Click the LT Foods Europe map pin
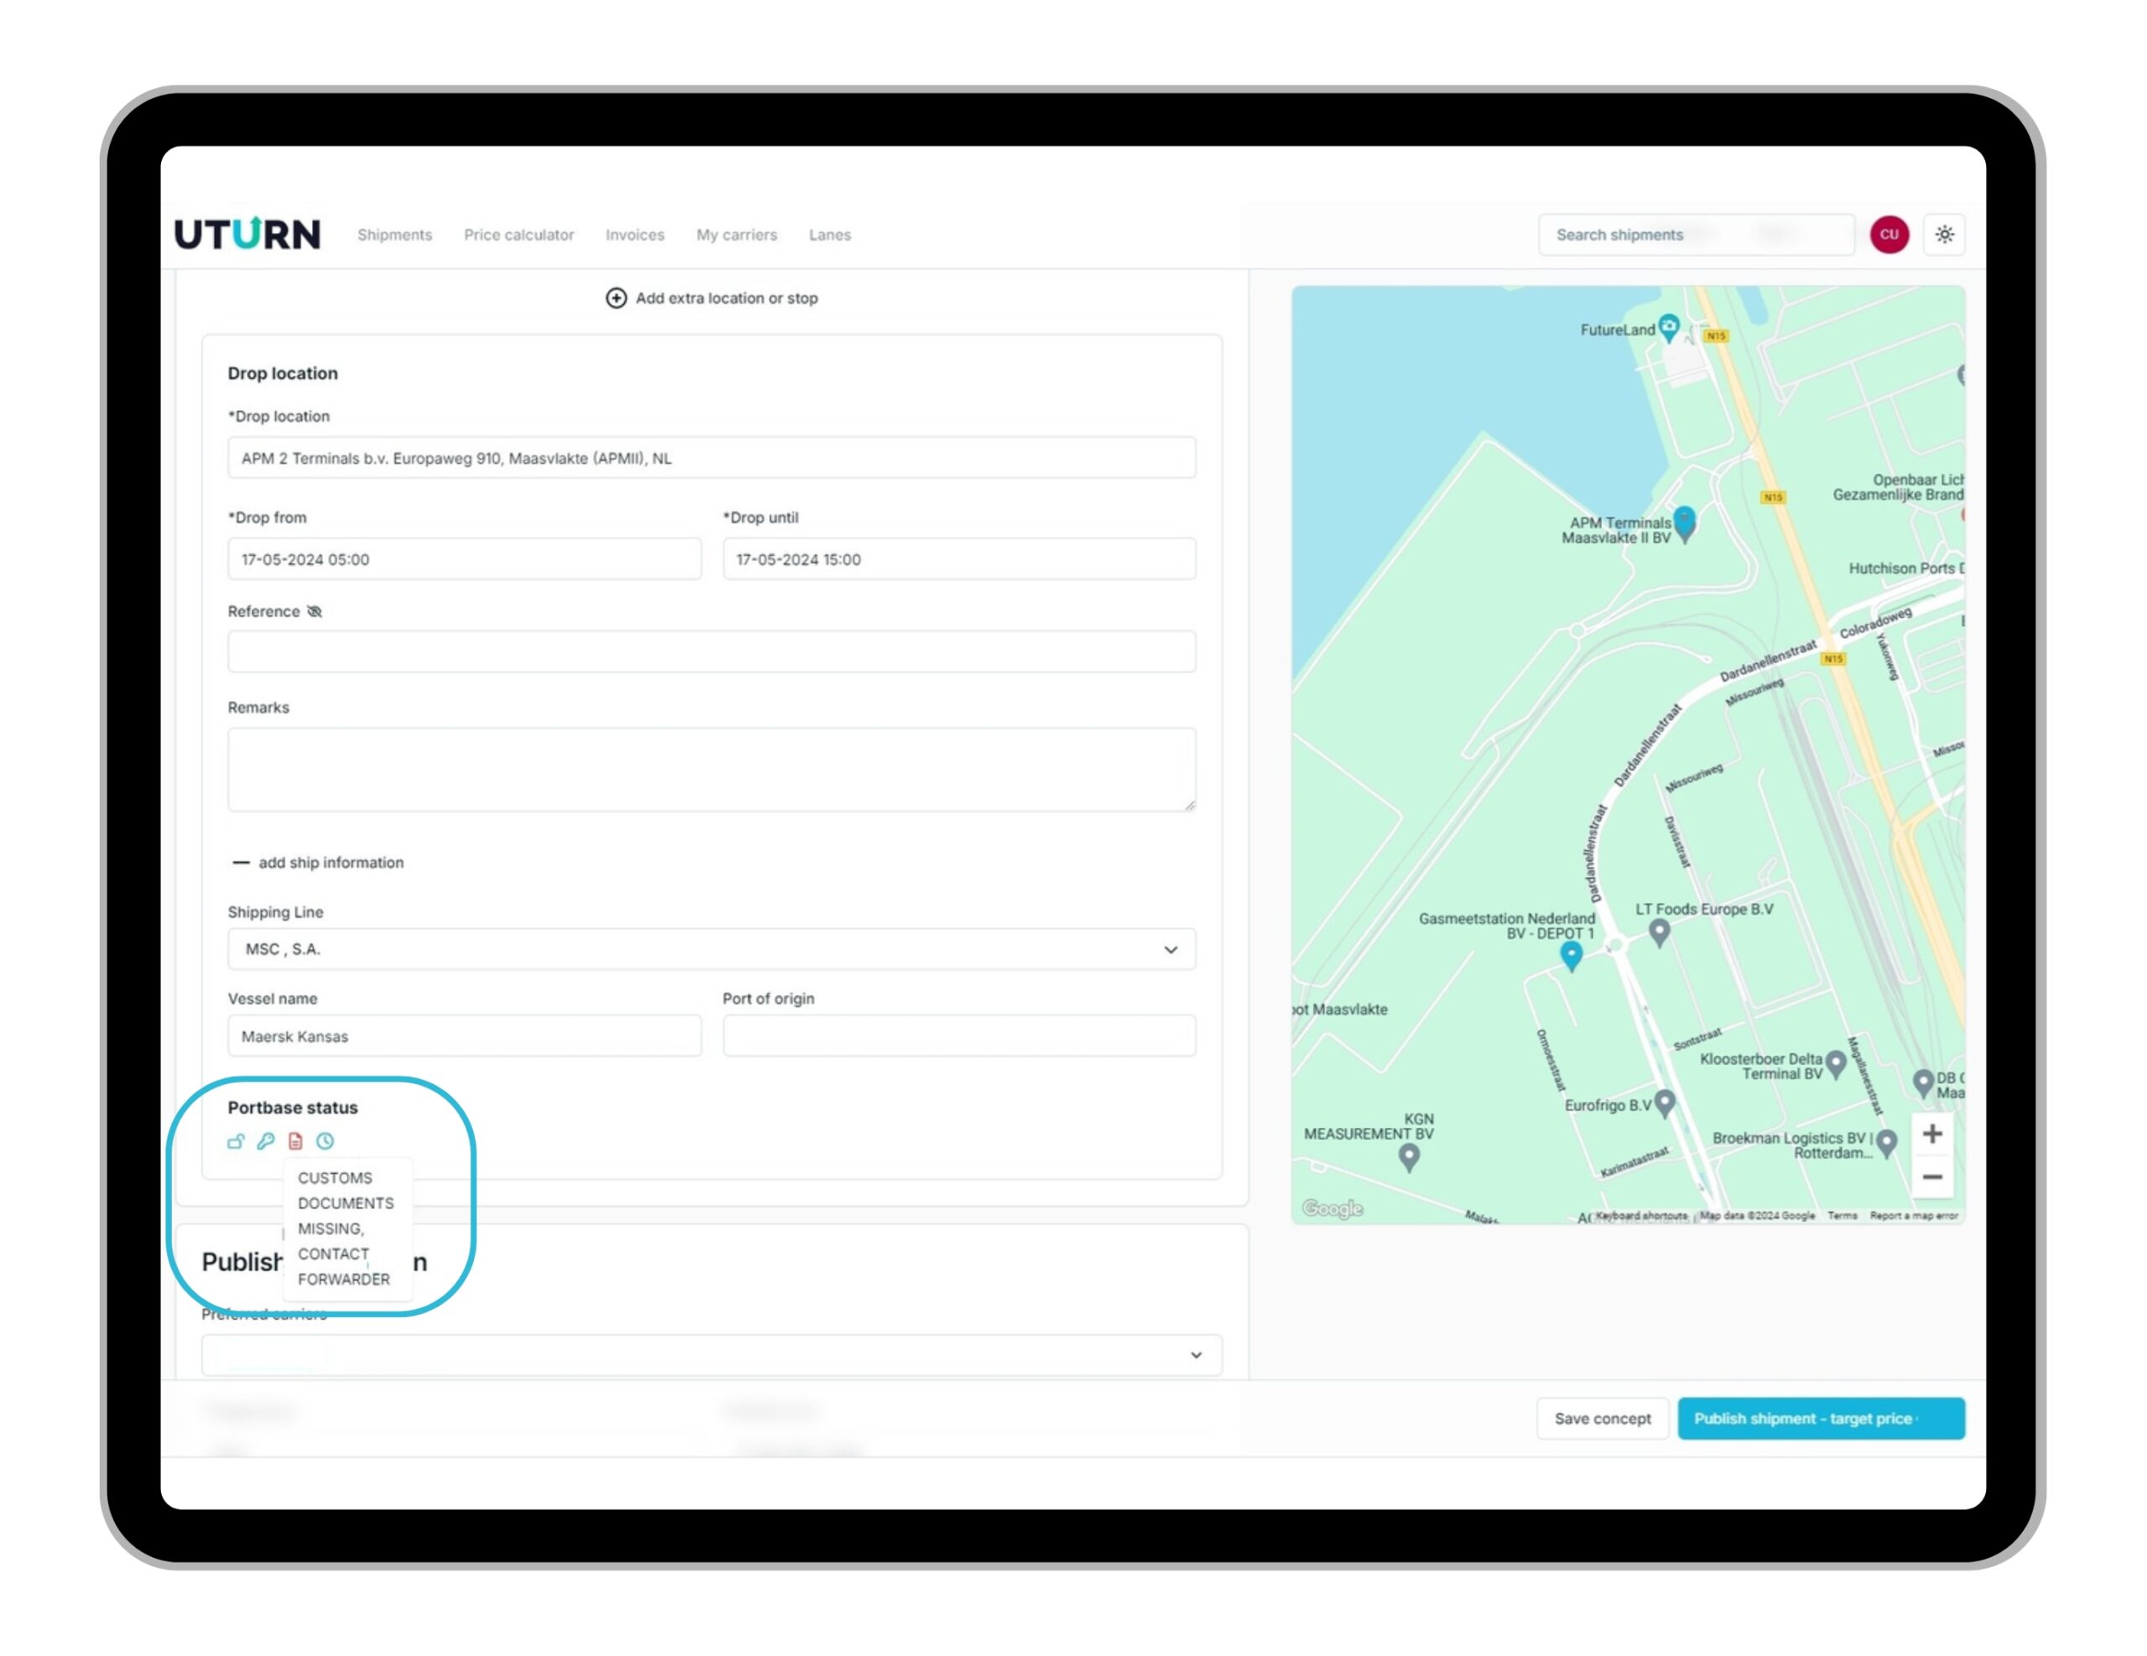Image resolution: width=2147 pixels, height=1656 pixels. [x=1658, y=932]
